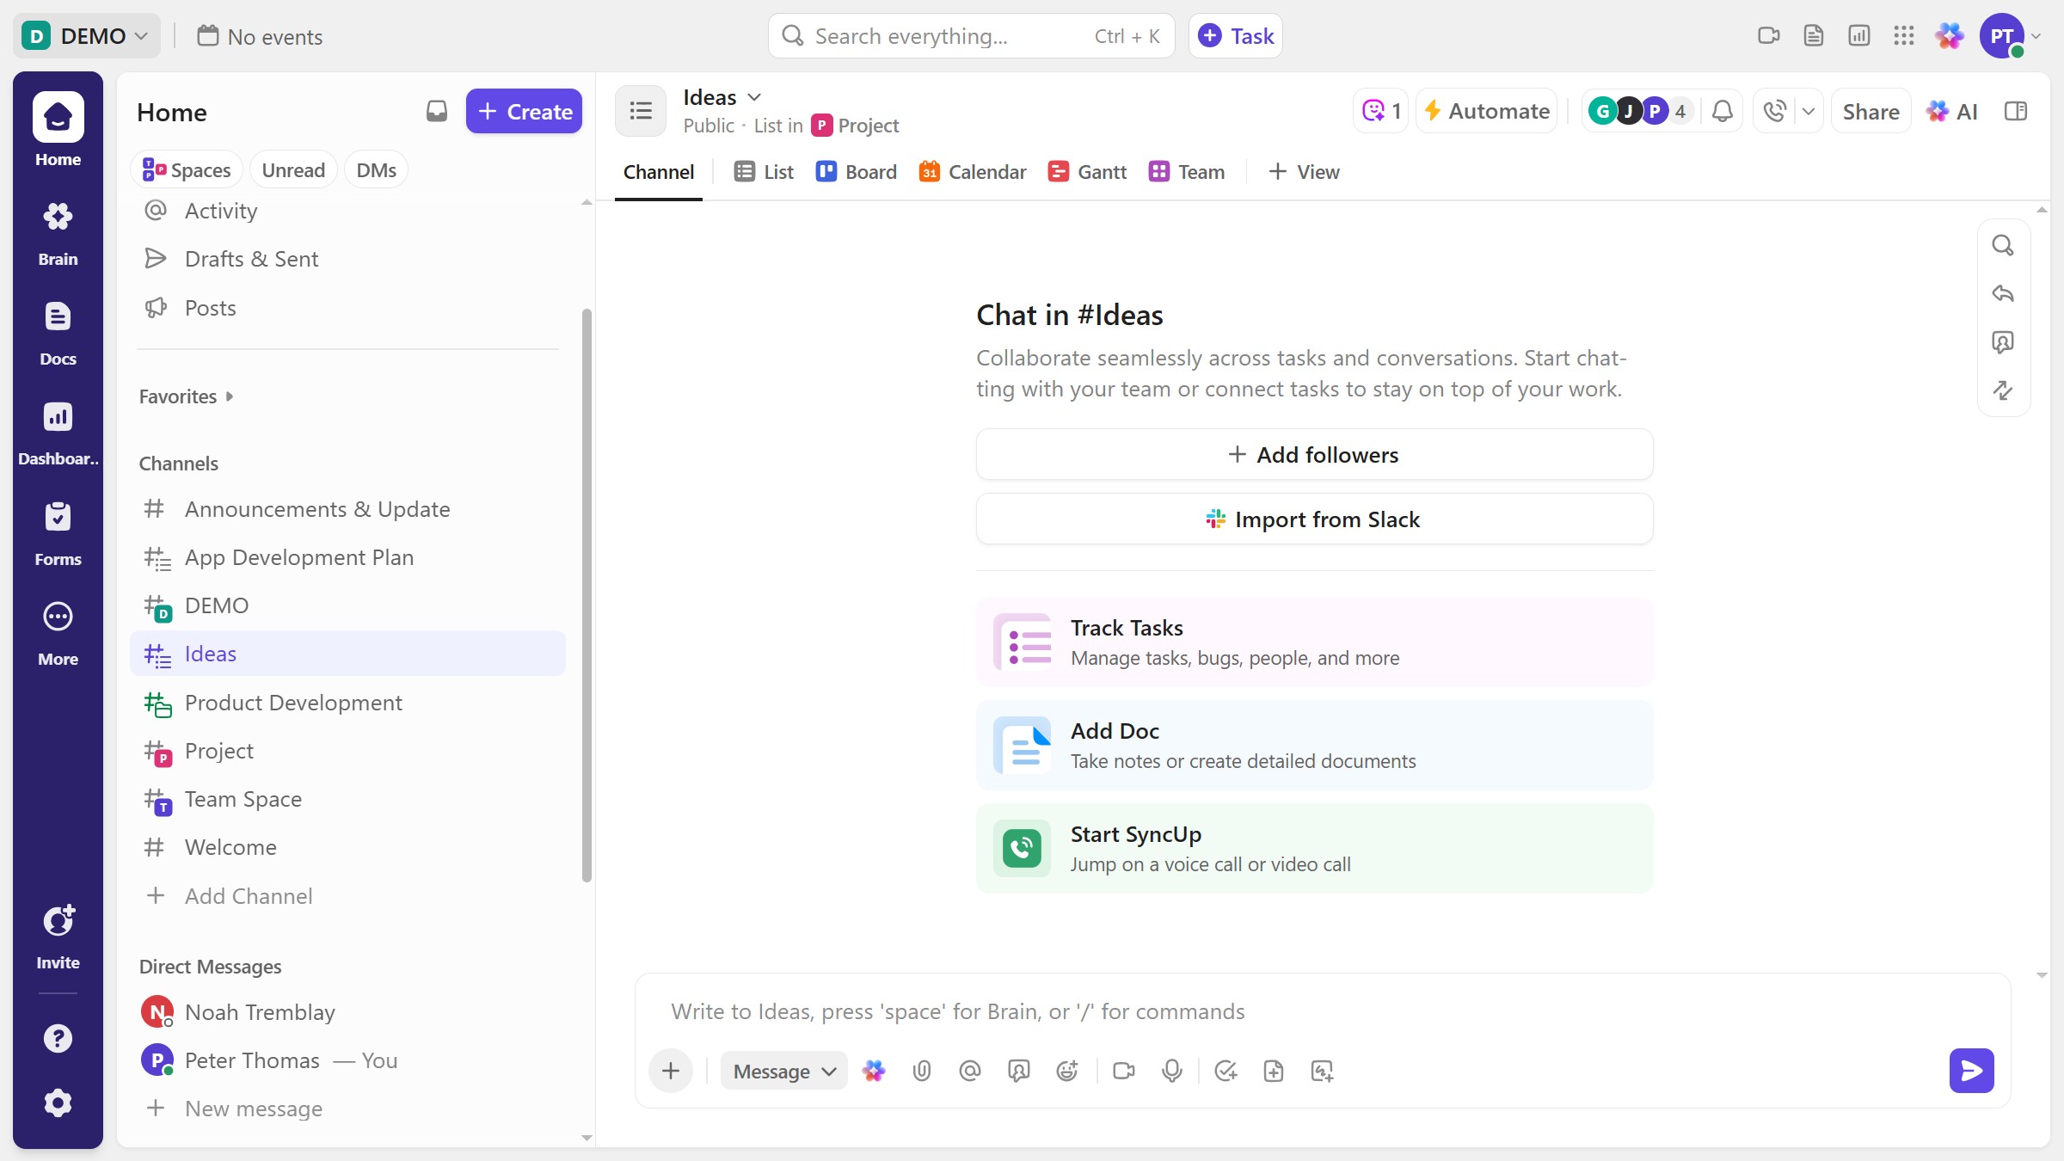Click Import from Slack
This screenshot has height=1161, width=2064.
click(x=1313, y=519)
